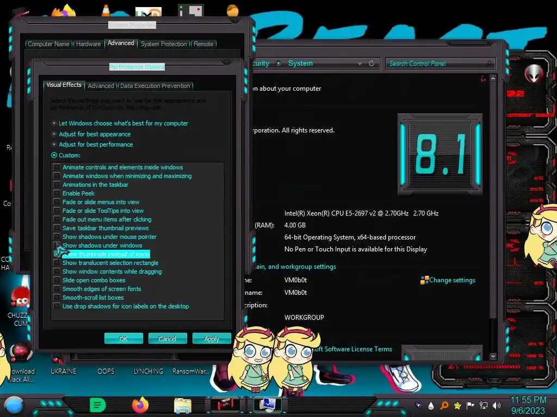The image size is (557, 417).
Task: Select the System Properties Advanced tab
Action: point(121,43)
